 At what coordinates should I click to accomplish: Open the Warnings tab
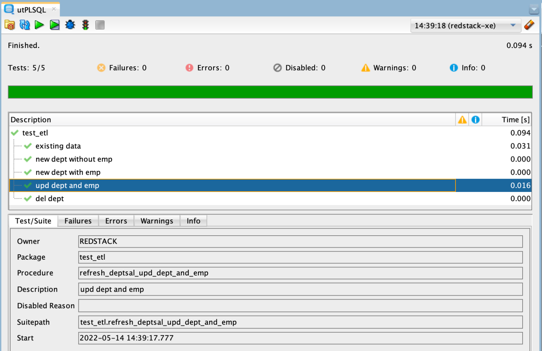pos(157,221)
